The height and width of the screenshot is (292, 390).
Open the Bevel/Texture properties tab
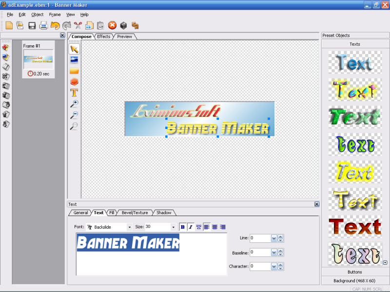pos(135,213)
